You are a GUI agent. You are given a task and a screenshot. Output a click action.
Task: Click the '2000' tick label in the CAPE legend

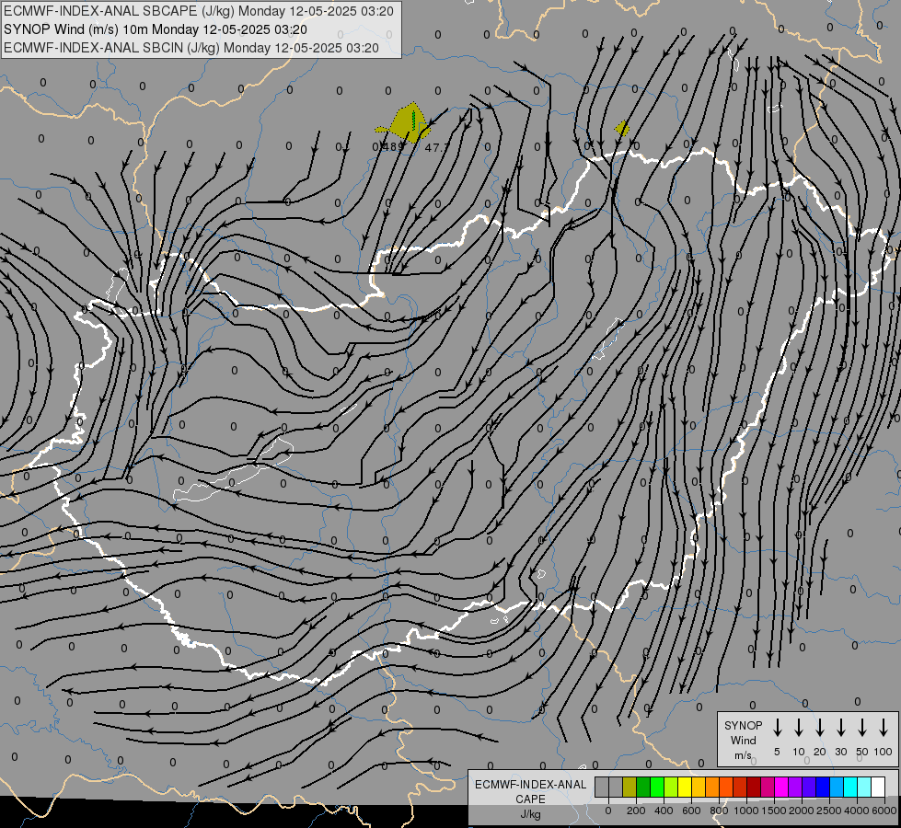coord(802,811)
